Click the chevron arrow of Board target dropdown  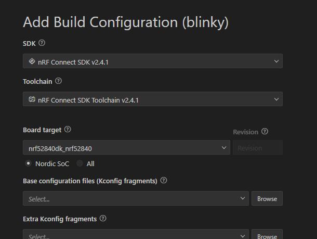pyautogui.click(x=224, y=148)
